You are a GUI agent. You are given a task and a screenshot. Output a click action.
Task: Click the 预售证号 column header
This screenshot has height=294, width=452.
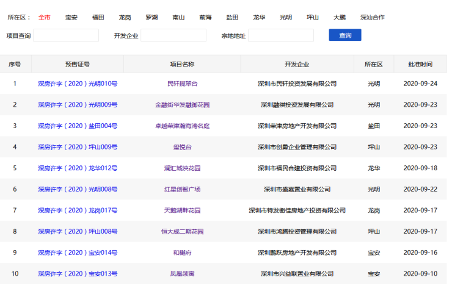pos(78,64)
